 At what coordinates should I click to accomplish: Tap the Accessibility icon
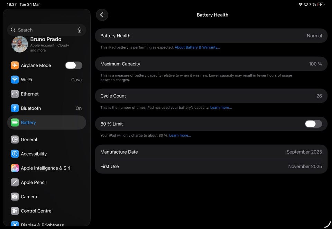tap(15, 154)
